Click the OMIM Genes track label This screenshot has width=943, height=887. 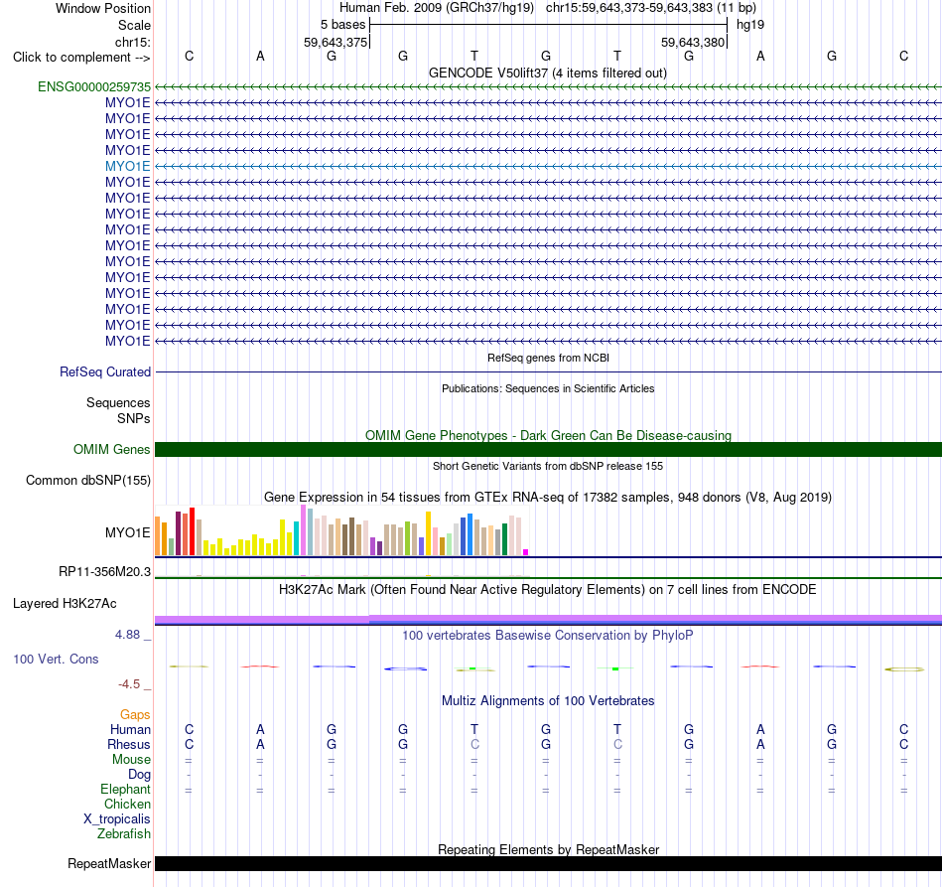click(112, 450)
